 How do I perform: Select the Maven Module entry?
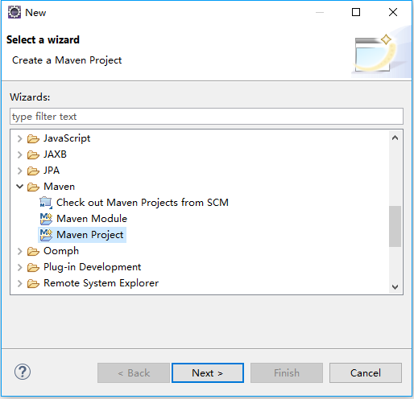(92, 219)
